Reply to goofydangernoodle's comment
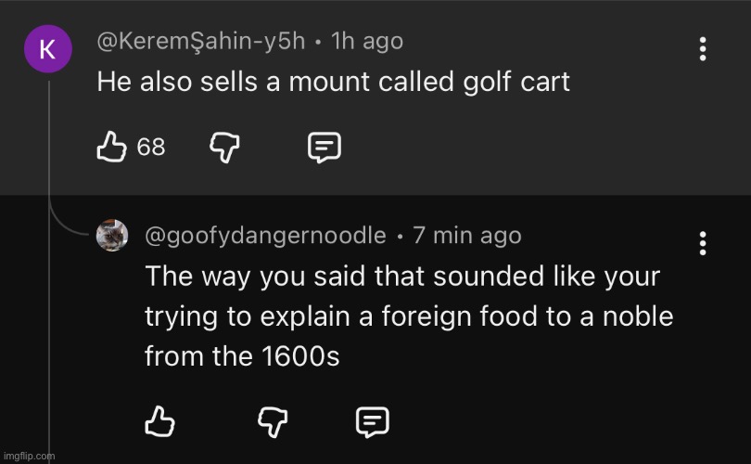This screenshot has height=464, width=751. tap(373, 422)
